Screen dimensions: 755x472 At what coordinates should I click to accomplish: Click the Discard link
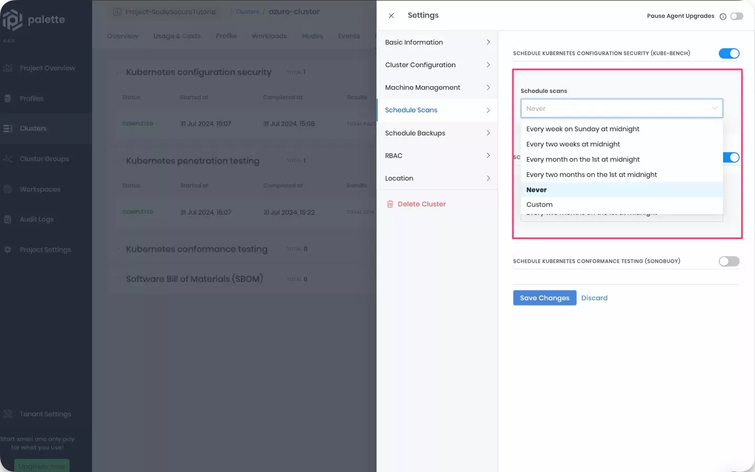pos(594,298)
